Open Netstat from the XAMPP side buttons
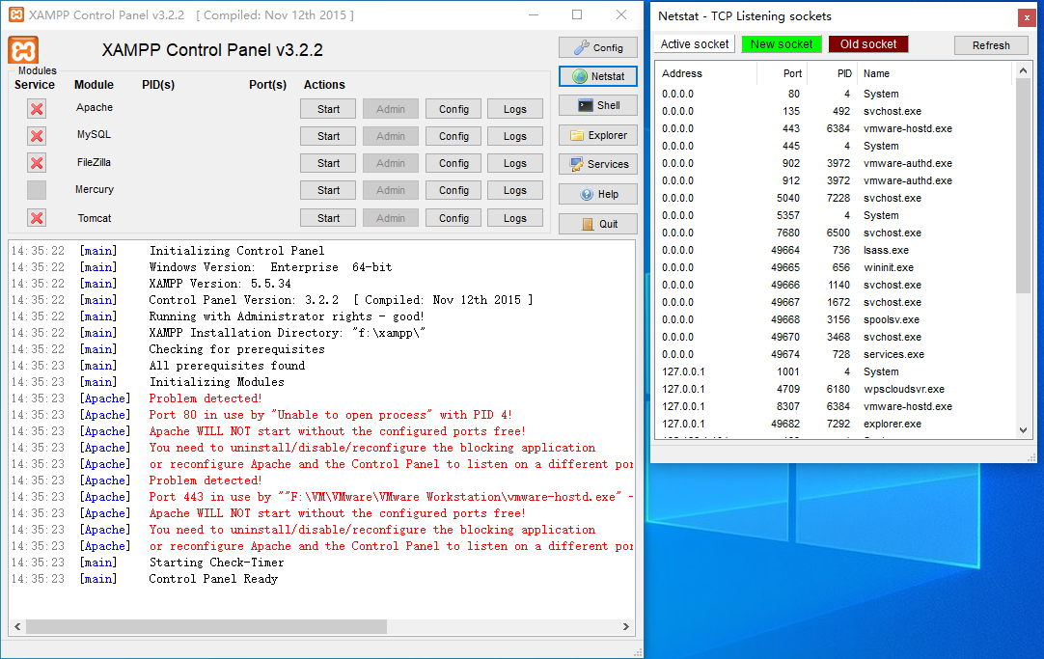 tap(598, 76)
